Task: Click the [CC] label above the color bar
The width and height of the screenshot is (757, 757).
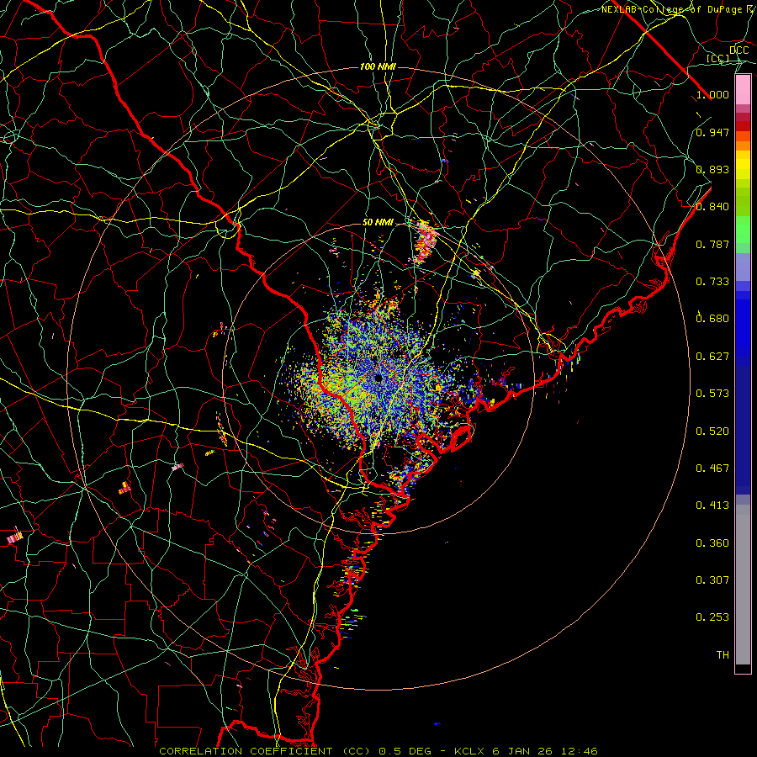Action: coord(717,58)
